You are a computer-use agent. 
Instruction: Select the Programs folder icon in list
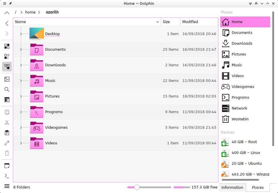[x=37, y=112]
